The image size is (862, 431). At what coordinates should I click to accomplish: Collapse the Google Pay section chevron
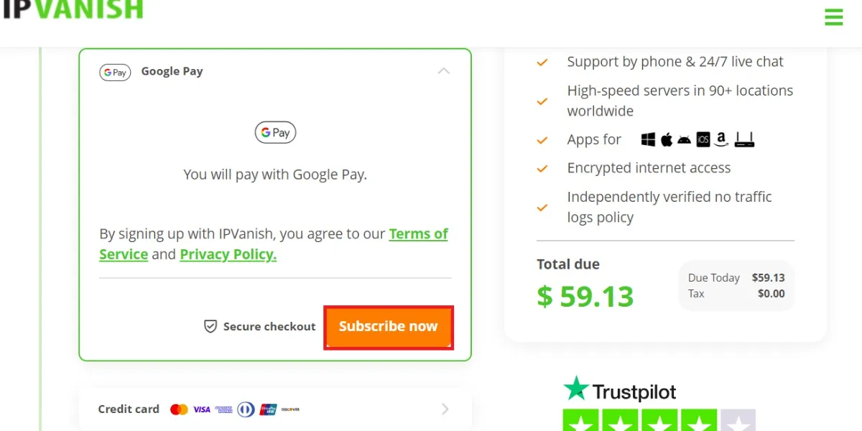[x=444, y=71]
